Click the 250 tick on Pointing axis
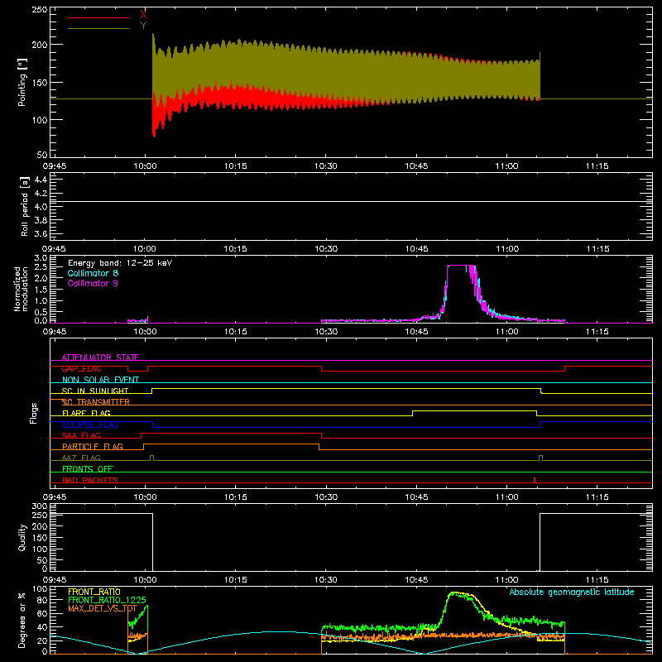 39,9
